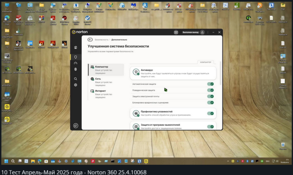The height and width of the screenshot is (175, 293).
Task: Select the OCCT config file on desktop
Action: pyautogui.click(x=271, y=19)
